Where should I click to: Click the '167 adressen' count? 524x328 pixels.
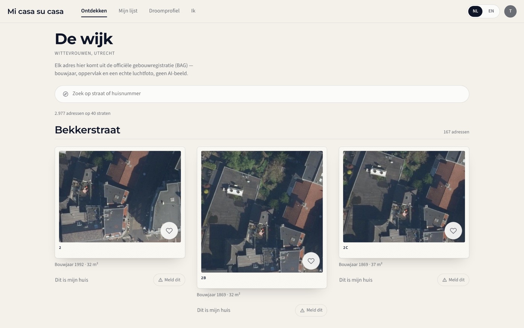coord(456,132)
